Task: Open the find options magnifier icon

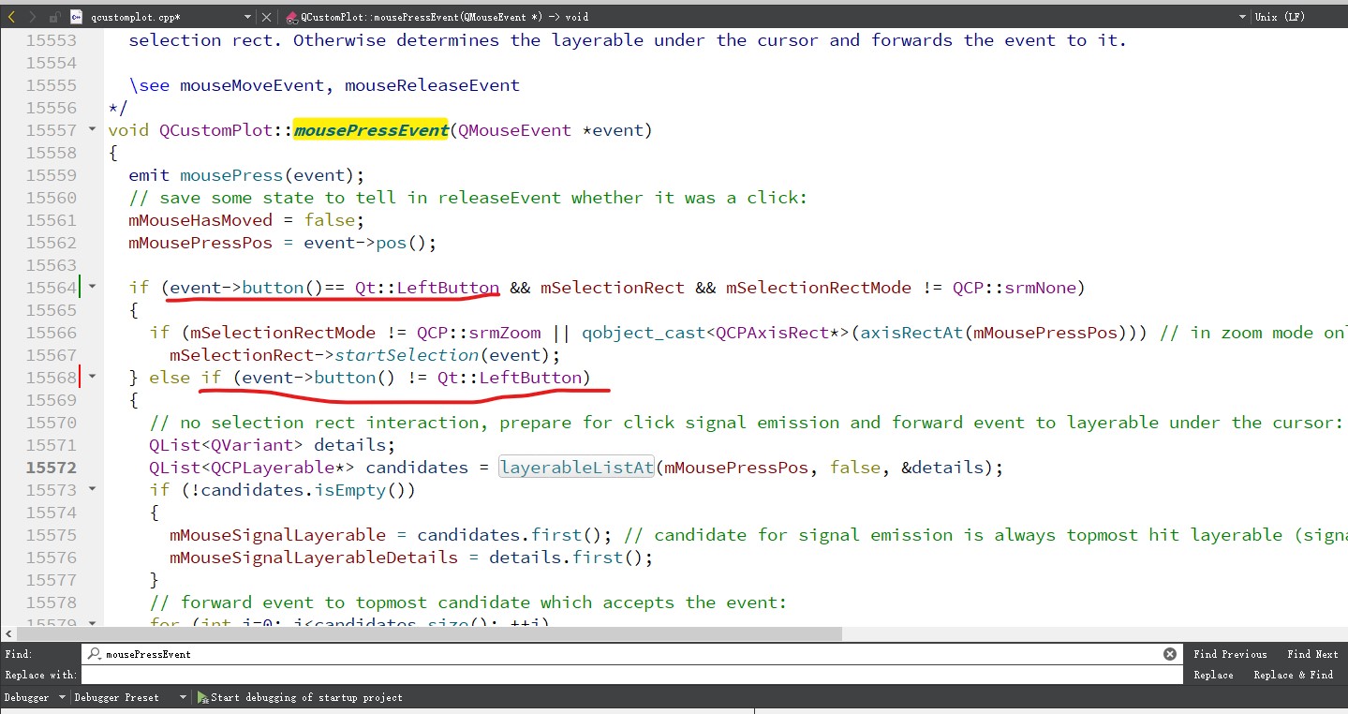Action: click(95, 654)
